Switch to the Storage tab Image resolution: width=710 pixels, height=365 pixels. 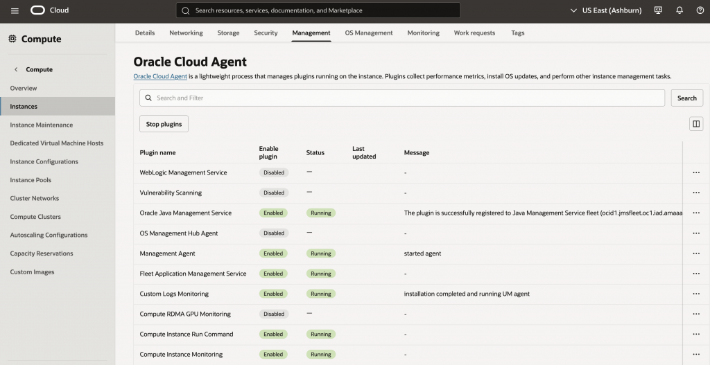point(228,33)
